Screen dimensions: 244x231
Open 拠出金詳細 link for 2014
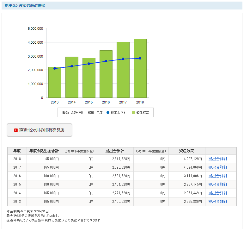point(218,193)
